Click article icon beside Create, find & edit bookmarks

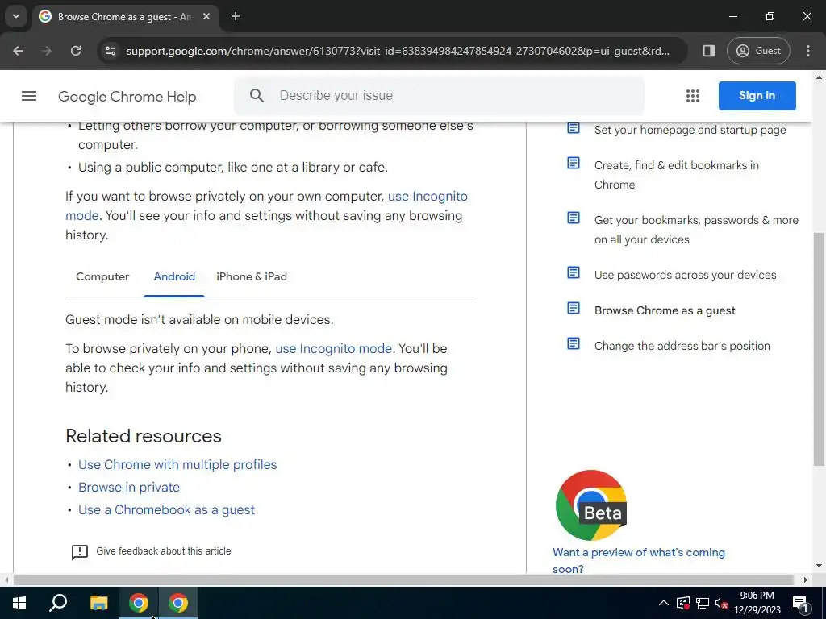[574, 163]
